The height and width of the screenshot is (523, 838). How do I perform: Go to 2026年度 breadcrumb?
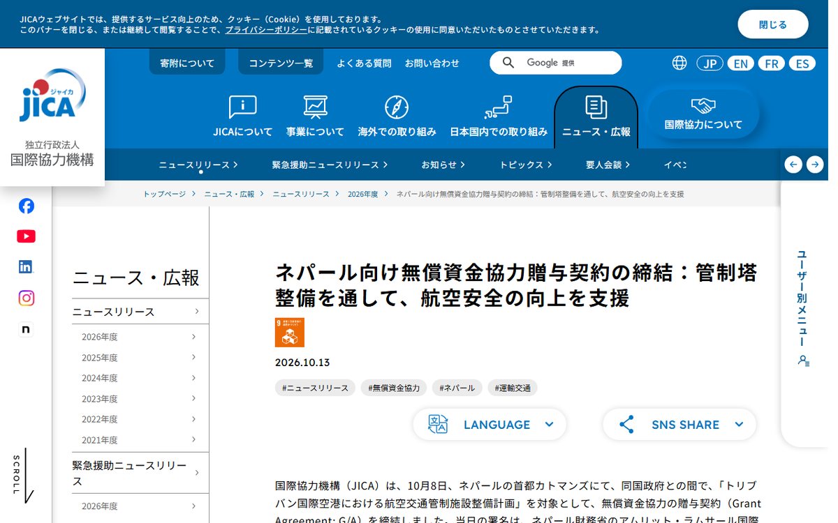pos(362,194)
